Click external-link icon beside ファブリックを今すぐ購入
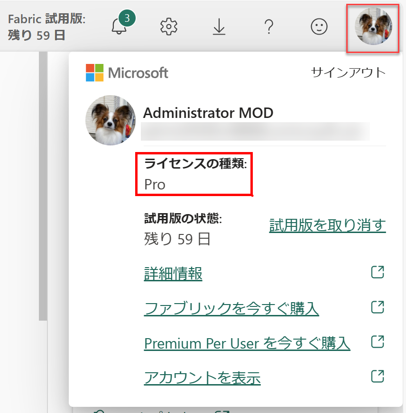Image resolution: width=406 pixels, height=413 pixels. (x=378, y=307)
